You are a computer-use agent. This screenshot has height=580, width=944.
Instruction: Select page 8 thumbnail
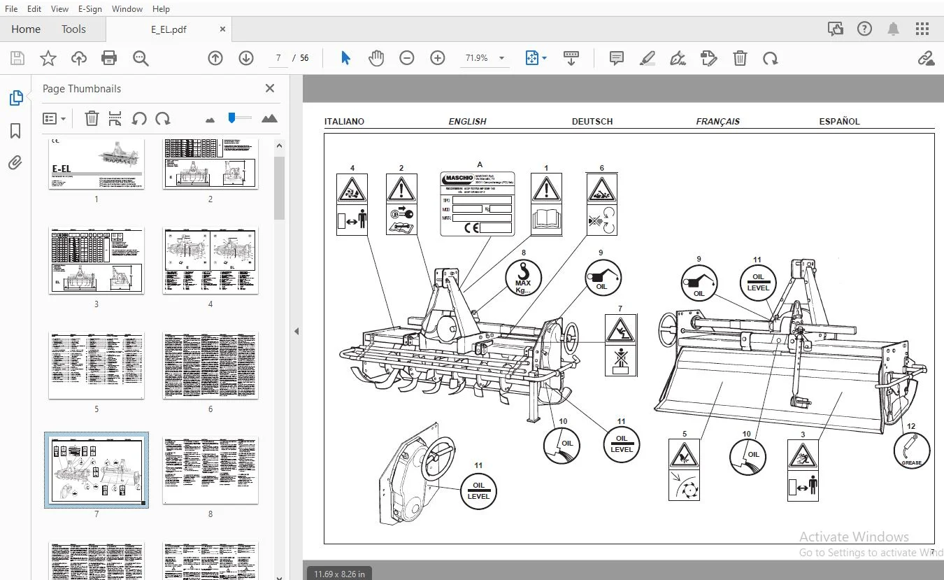click(210, 470)
